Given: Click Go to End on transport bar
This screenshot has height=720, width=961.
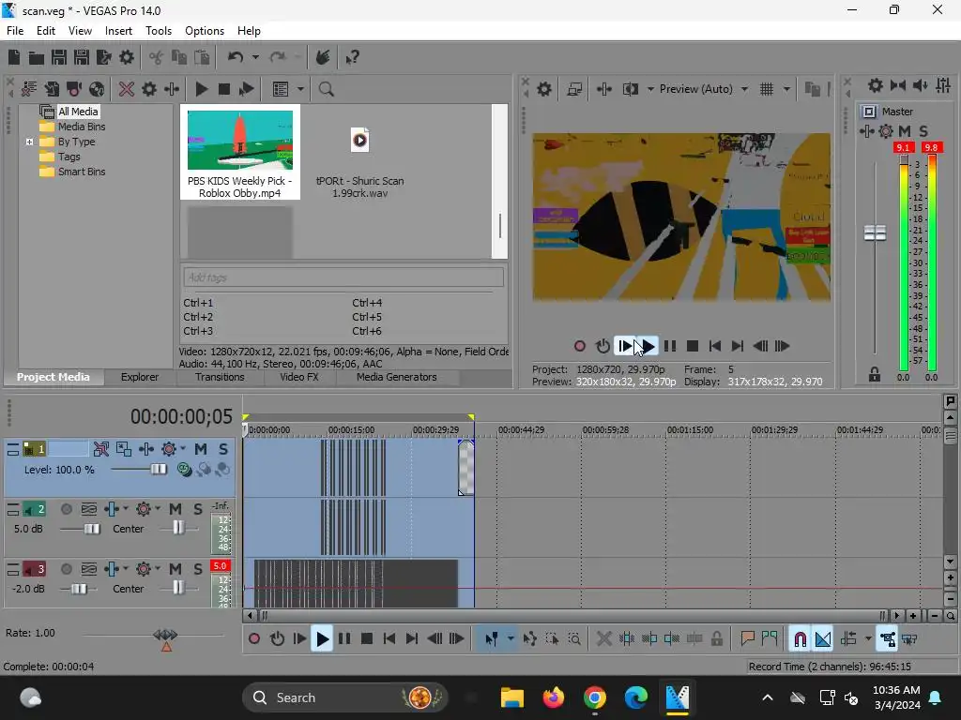Looking at the screenshot, I should point(412,639).
